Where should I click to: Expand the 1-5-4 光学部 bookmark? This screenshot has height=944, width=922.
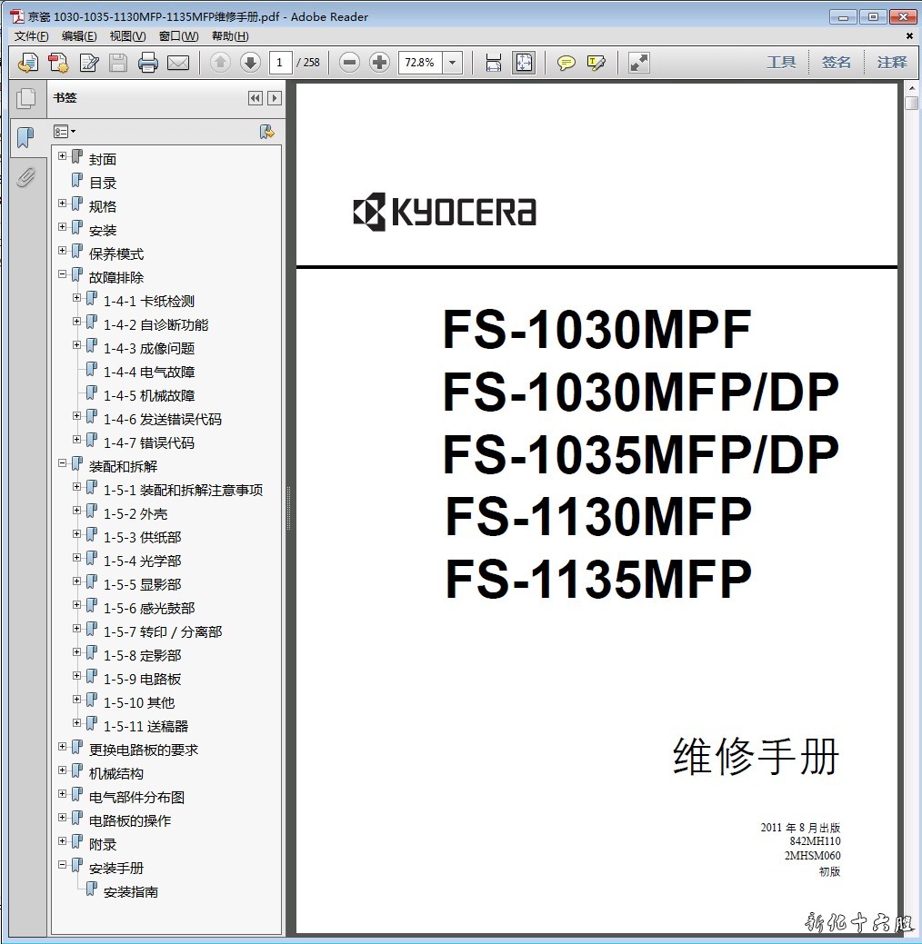coord(77,558)
